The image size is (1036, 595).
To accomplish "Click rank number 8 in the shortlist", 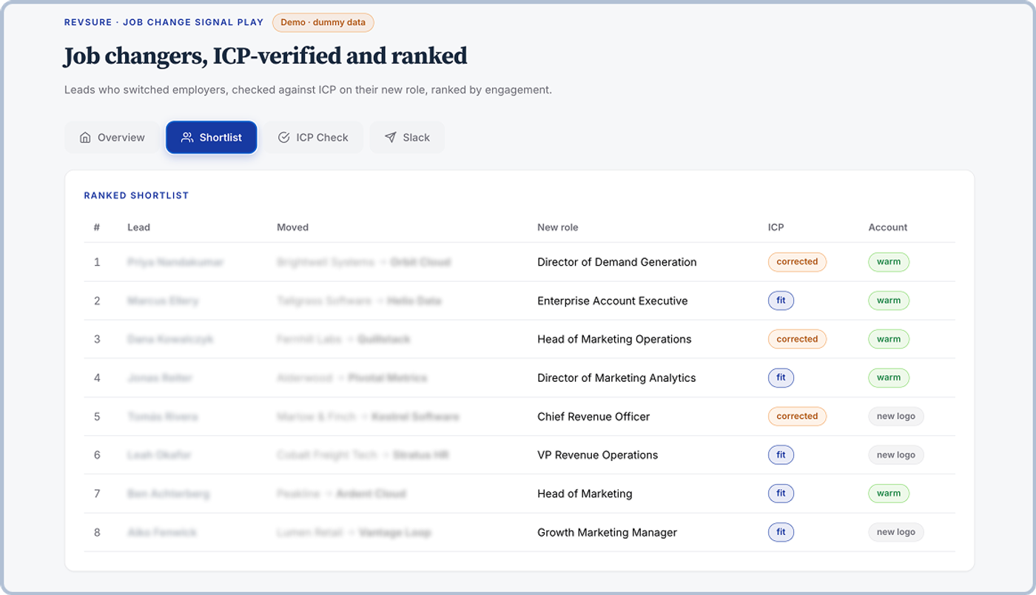I will pyautogui.click(x=97, y=532).
